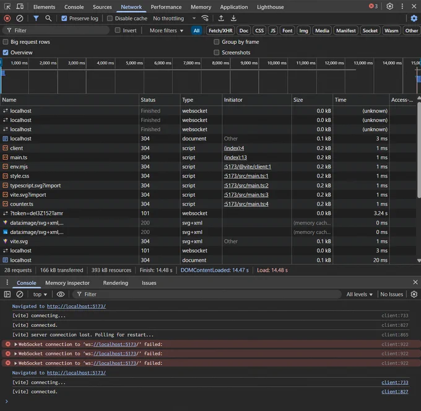This screenshot has height=411, width=421.
Task: Sort requests by Status column header
Action: (x=160, y=100)
